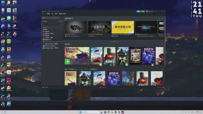The image size is (203, 114).
Task: Expand the system tray hidden icons chevron
Action: 181,112
